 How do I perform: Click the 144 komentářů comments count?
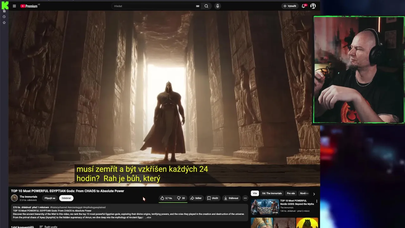22,227
